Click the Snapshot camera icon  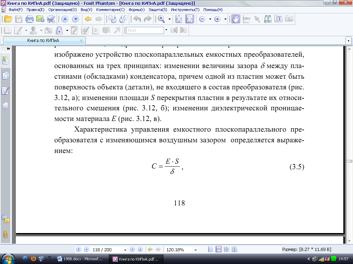[x=289, y=19]
